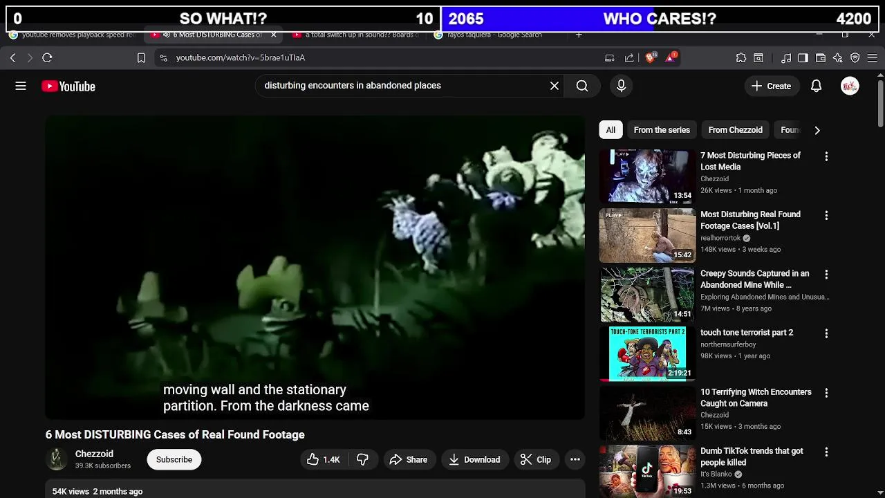Open the Brave Wallet icon

(821, 58)
